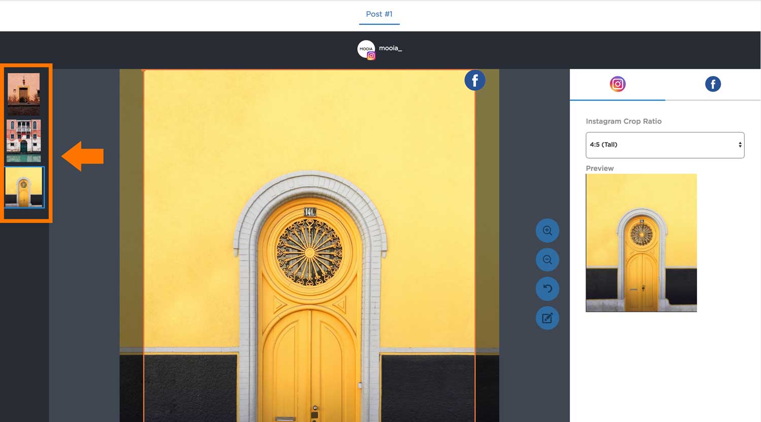Click the round ornate window in the main image
The height and width of the screenshot is (422, 761).
(x=309, y=252)
